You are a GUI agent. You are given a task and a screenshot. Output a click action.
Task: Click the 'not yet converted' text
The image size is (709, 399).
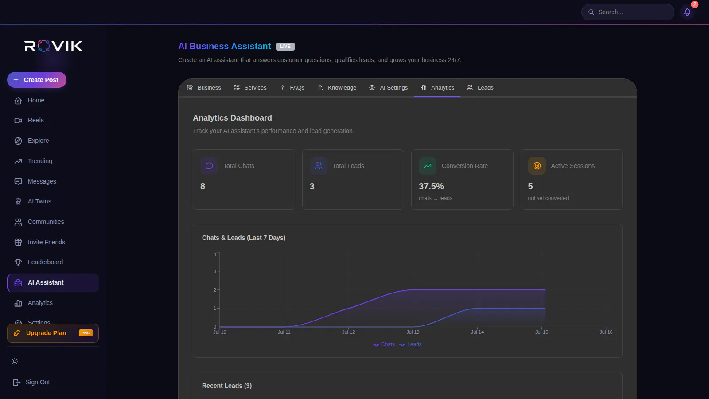coord(548,198)
